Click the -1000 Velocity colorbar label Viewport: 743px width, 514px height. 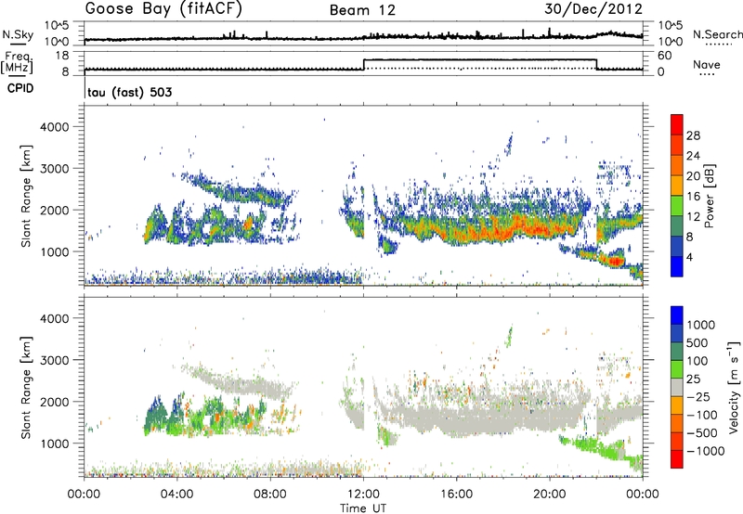[705, 451]
